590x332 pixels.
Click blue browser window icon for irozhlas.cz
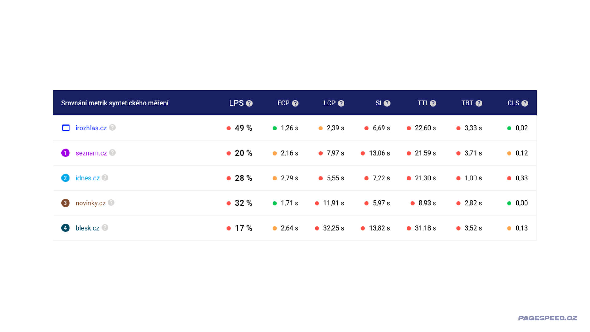coord(66,128)
